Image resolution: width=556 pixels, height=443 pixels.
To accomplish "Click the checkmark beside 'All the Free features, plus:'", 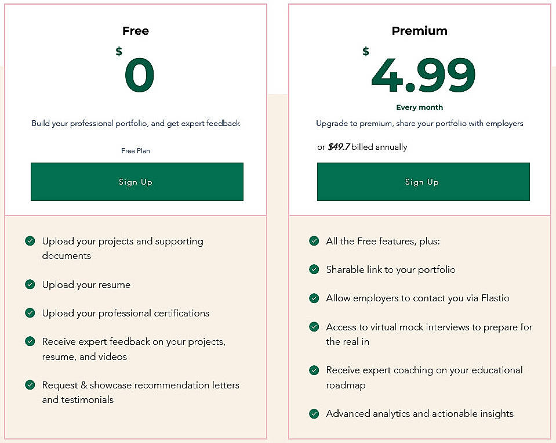I will point(314,241).
